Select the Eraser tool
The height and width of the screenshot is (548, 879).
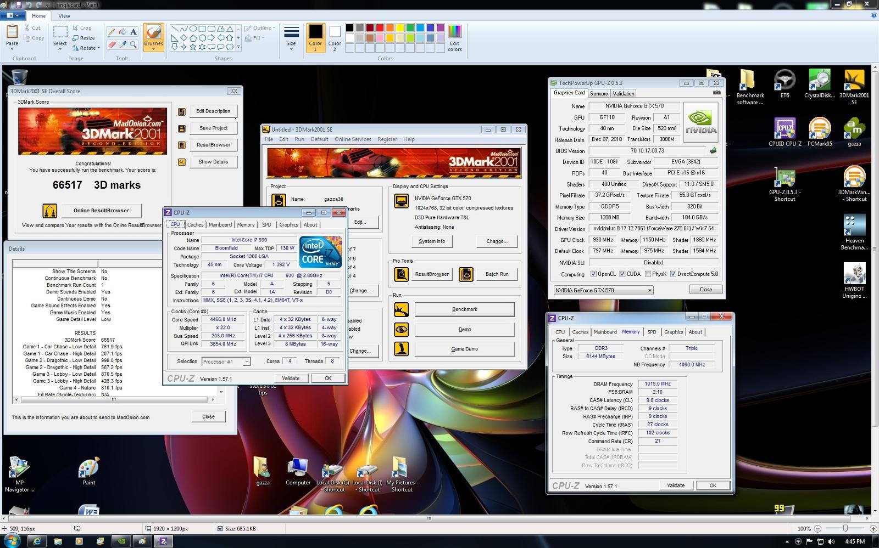[x=112, y=44]
